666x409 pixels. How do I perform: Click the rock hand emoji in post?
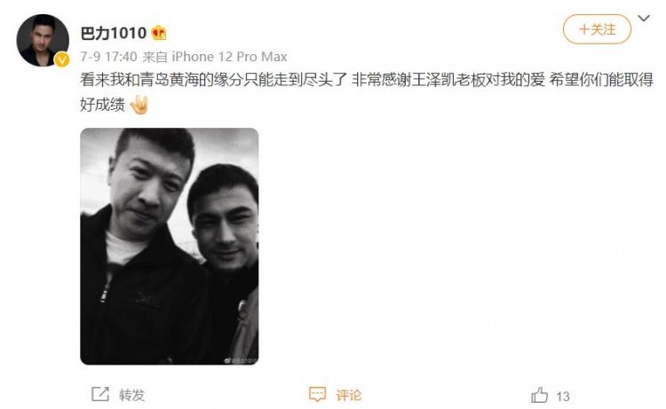pos(139,105)
